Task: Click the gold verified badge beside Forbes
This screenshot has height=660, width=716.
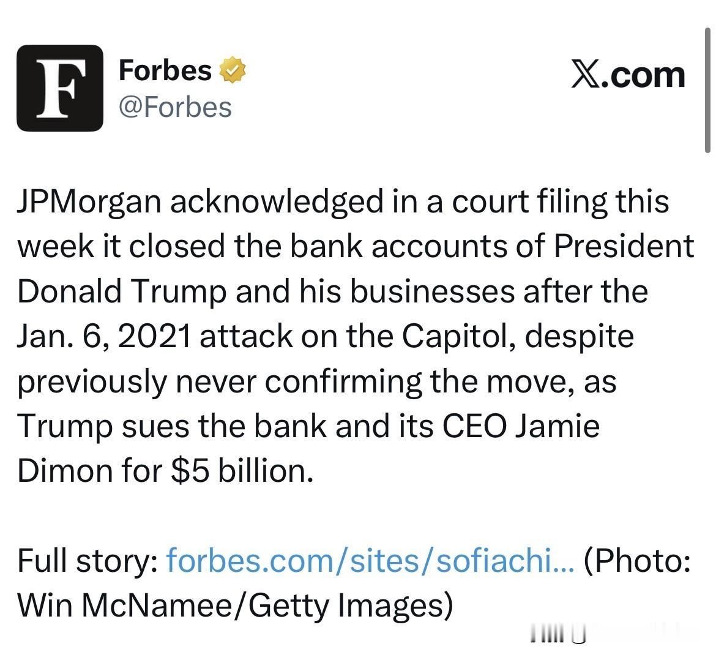Action: (233, 70)
